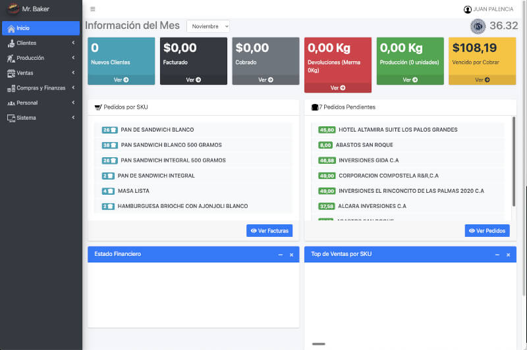Click the user avatar icon beside Juan Palencia
This screenshot has width=527, height=350.
click(468, 9)
